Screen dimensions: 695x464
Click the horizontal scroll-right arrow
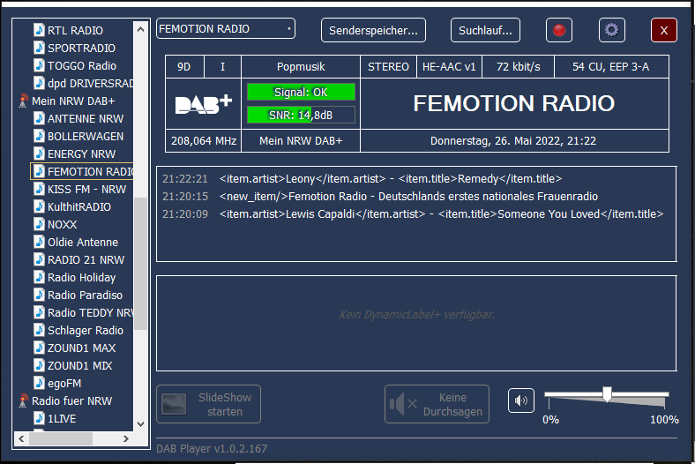126,438
